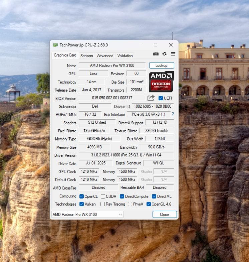Click the Device ID value field
Viewport: 249px width, 262px height.
point(153,106)
